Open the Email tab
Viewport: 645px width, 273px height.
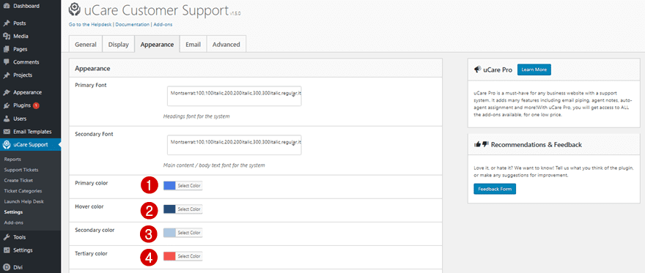[193, 45]
